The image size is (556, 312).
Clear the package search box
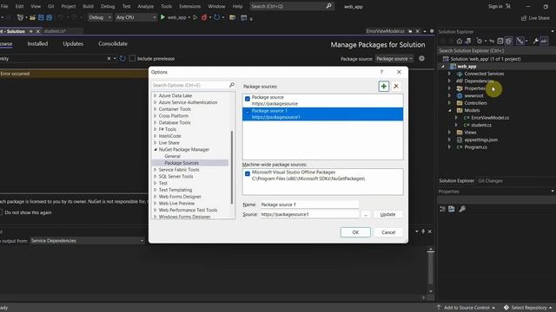tap(109, 58)
